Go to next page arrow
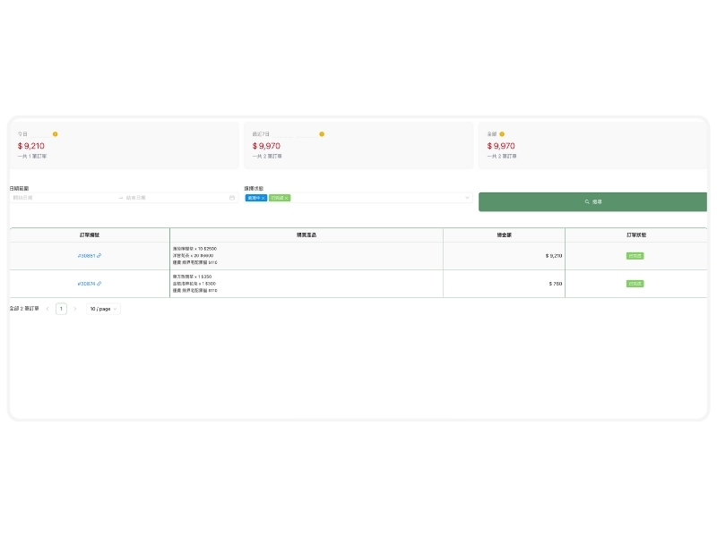The height and width of the screenshot is (537, 717). (x=75, y=309)
